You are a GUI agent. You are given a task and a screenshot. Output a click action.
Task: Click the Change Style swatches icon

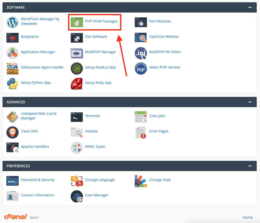[x=141, y=181]
